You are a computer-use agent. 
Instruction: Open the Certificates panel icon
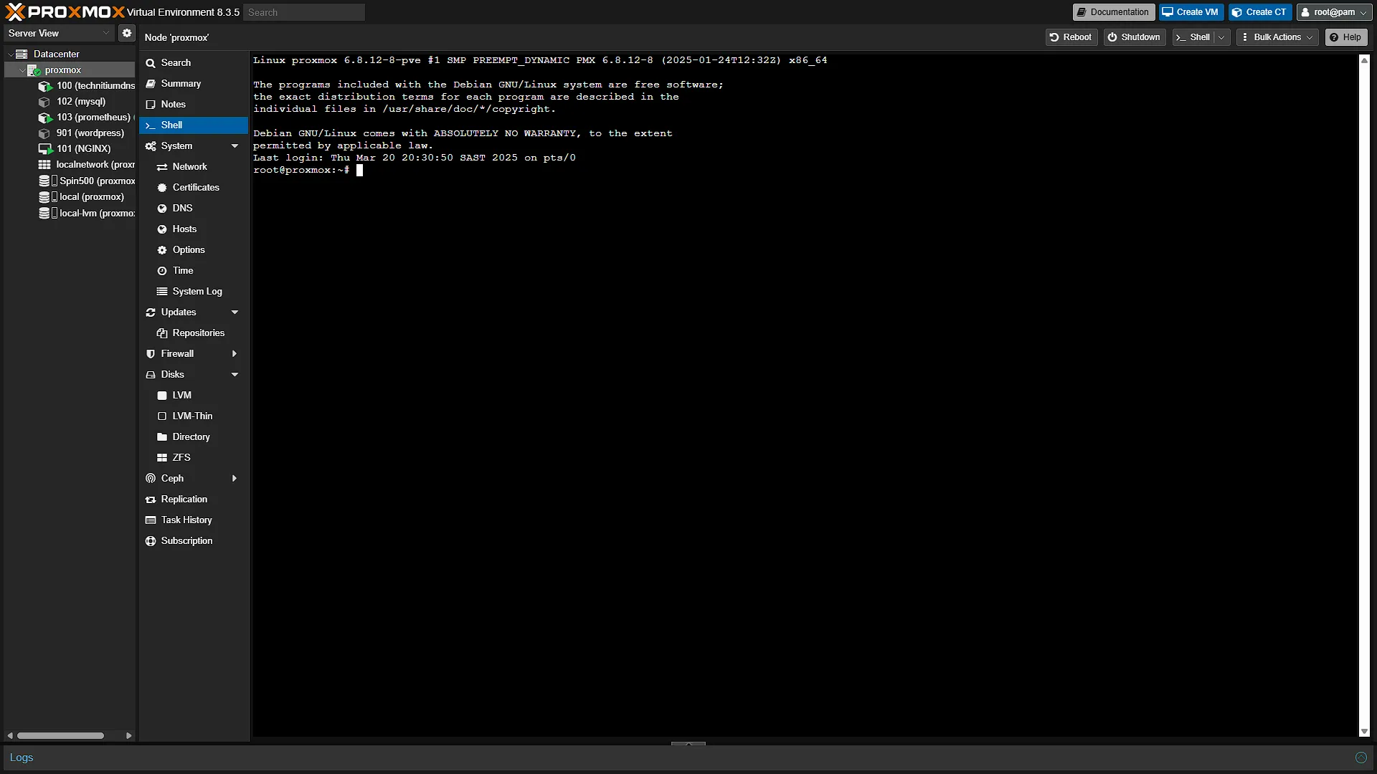162,188
